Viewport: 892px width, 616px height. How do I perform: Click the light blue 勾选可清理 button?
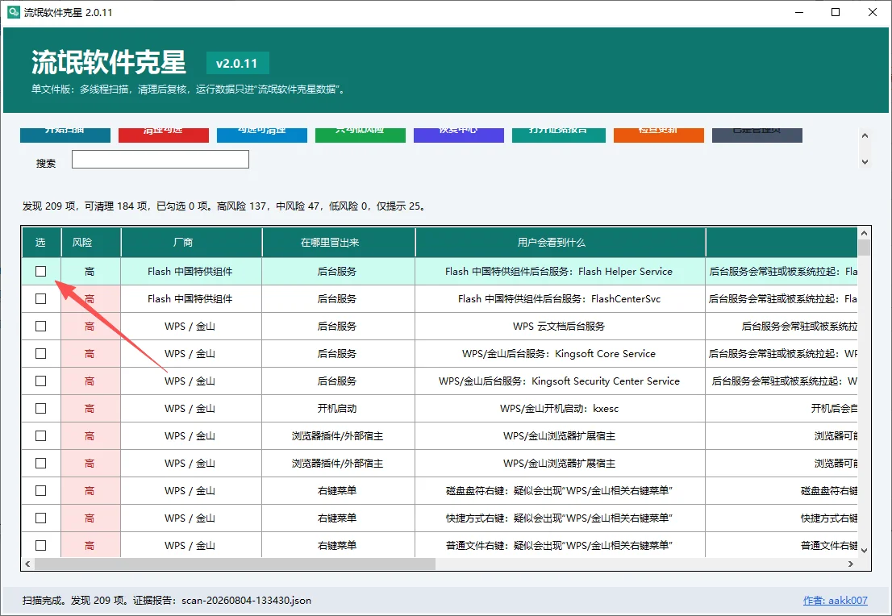tap(261, 135)
